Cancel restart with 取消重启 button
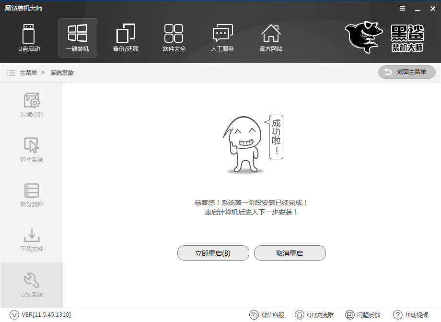 tap(290, 253)
